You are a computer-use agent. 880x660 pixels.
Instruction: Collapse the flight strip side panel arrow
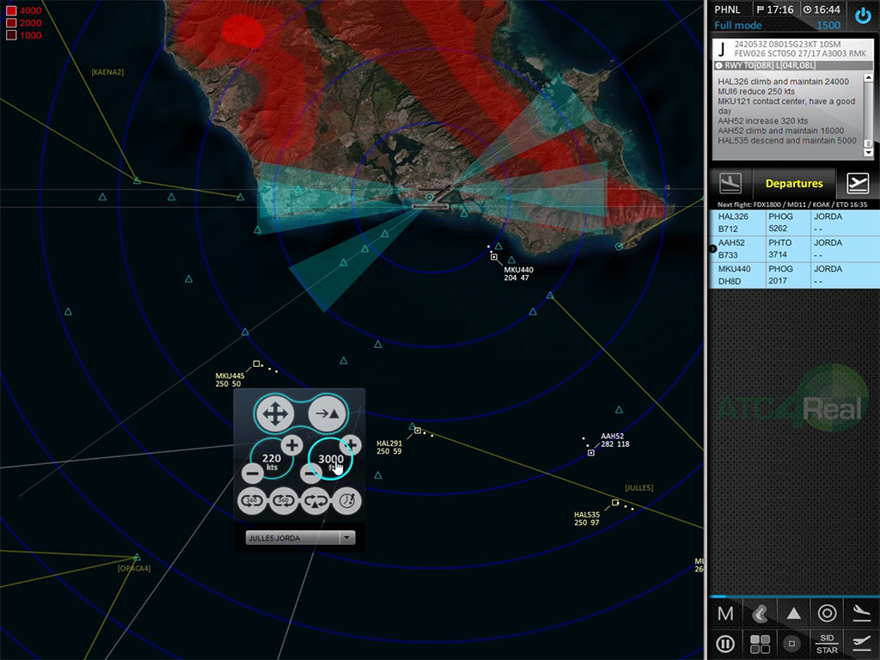pos(712,248)
